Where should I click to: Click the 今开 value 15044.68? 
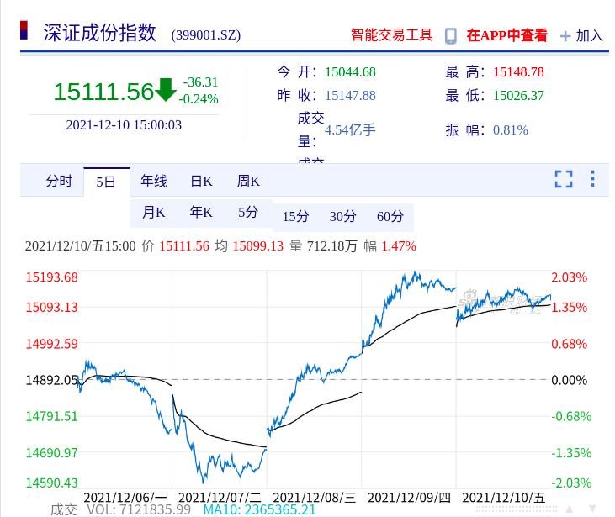[350, 72]
